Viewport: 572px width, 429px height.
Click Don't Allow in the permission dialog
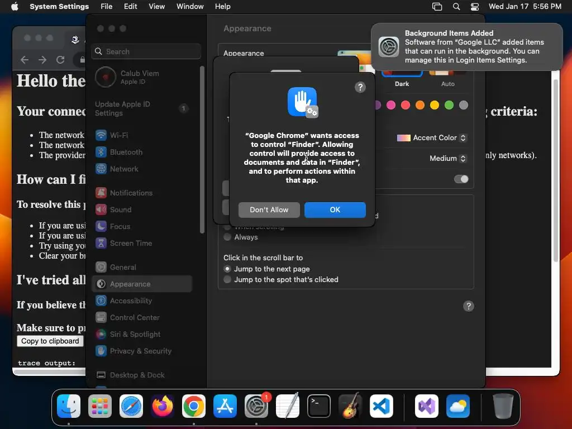(269, 210)
